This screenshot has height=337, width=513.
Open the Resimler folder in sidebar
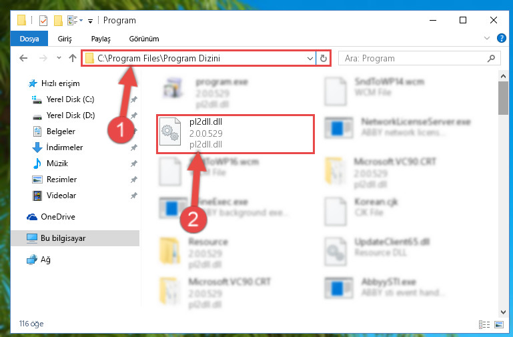click(x=54, y=180)
